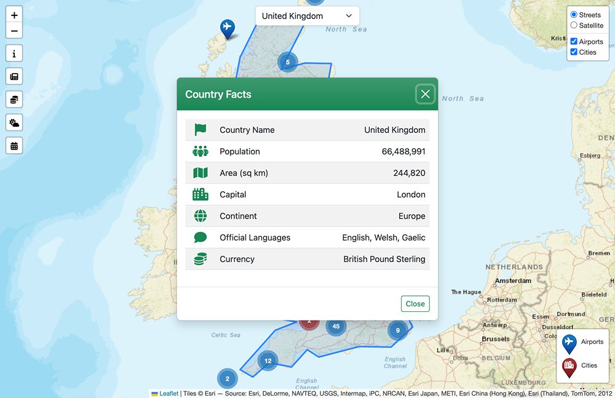Click the green Close button in modal
The height and width of the screenshot is (398, 615).
415,304
